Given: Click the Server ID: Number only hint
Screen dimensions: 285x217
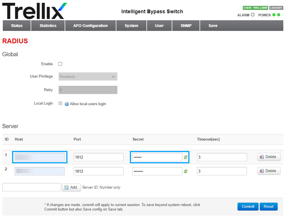Looking at the screenshot, I should point(101,187).
